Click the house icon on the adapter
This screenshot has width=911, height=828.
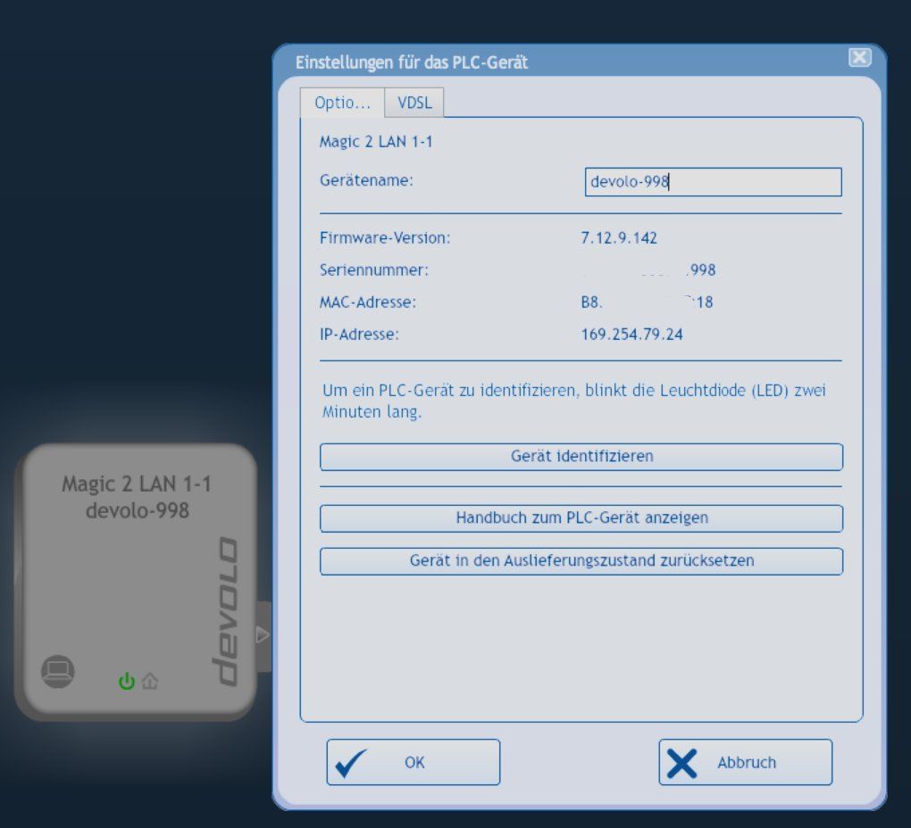point(150,681)
